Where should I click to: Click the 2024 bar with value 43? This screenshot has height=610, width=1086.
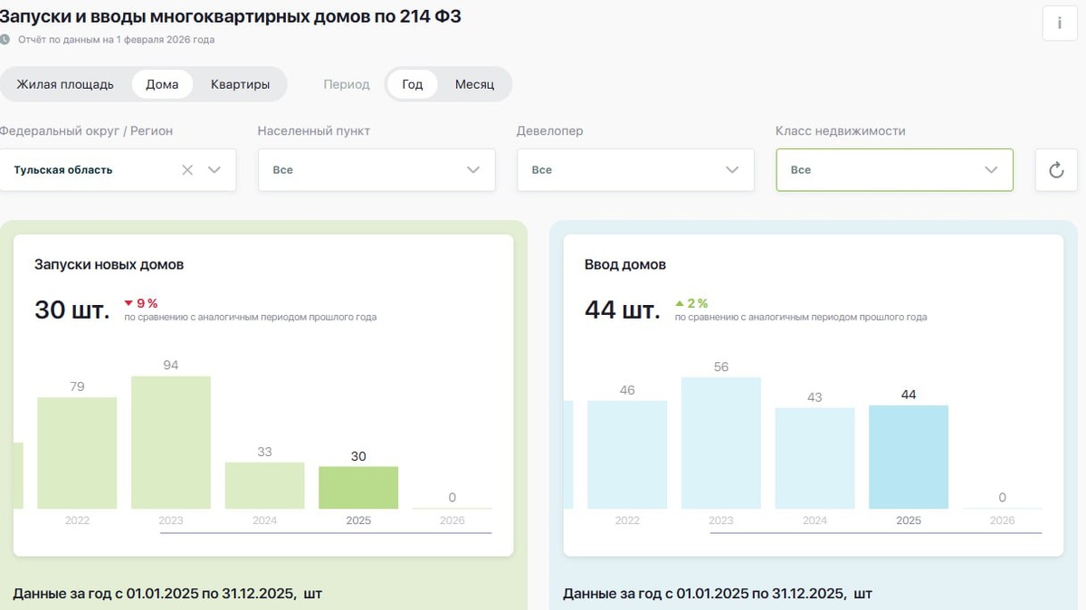click(814, 458)
